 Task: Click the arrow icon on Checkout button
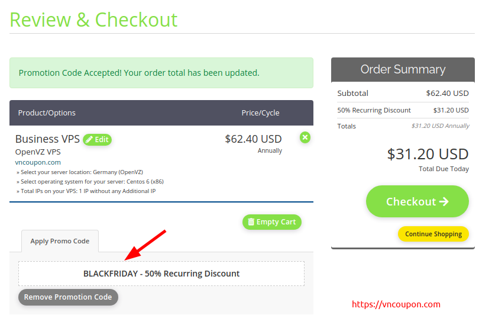coord(444,201)
